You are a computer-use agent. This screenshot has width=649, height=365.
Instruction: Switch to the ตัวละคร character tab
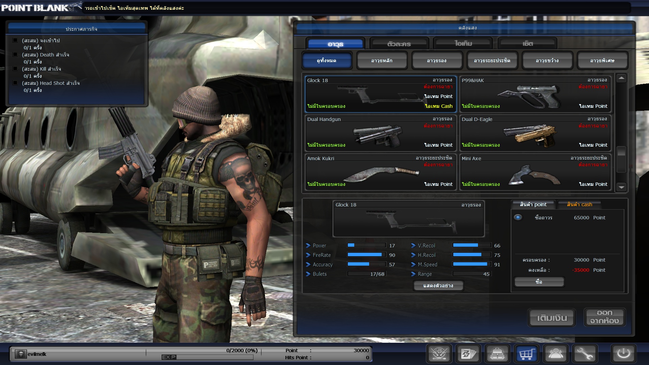pyautogui.click(x=399, y=44)
